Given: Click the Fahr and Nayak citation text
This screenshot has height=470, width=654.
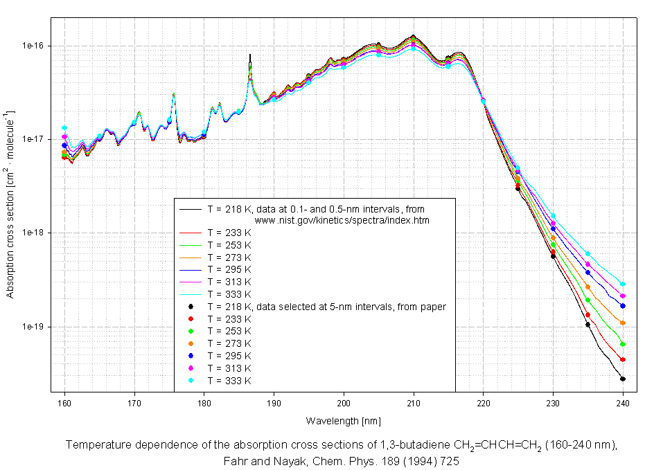Looking at the screenshot, I should pos(341,459).
